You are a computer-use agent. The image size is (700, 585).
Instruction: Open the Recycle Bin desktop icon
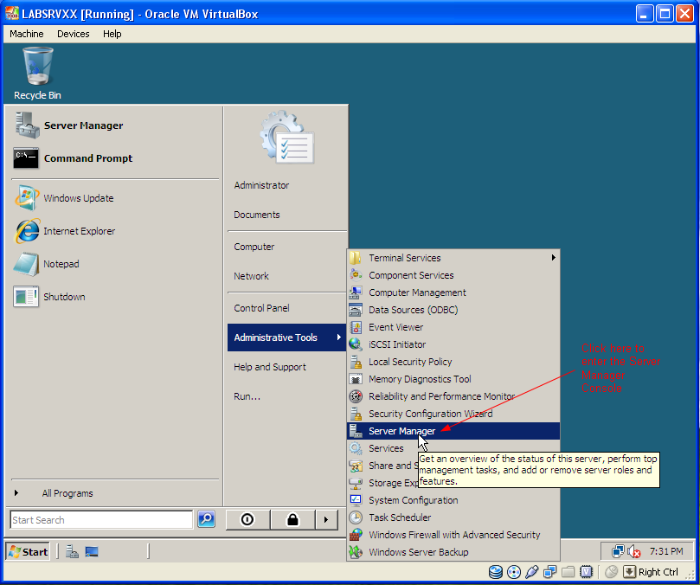(37, 74)
